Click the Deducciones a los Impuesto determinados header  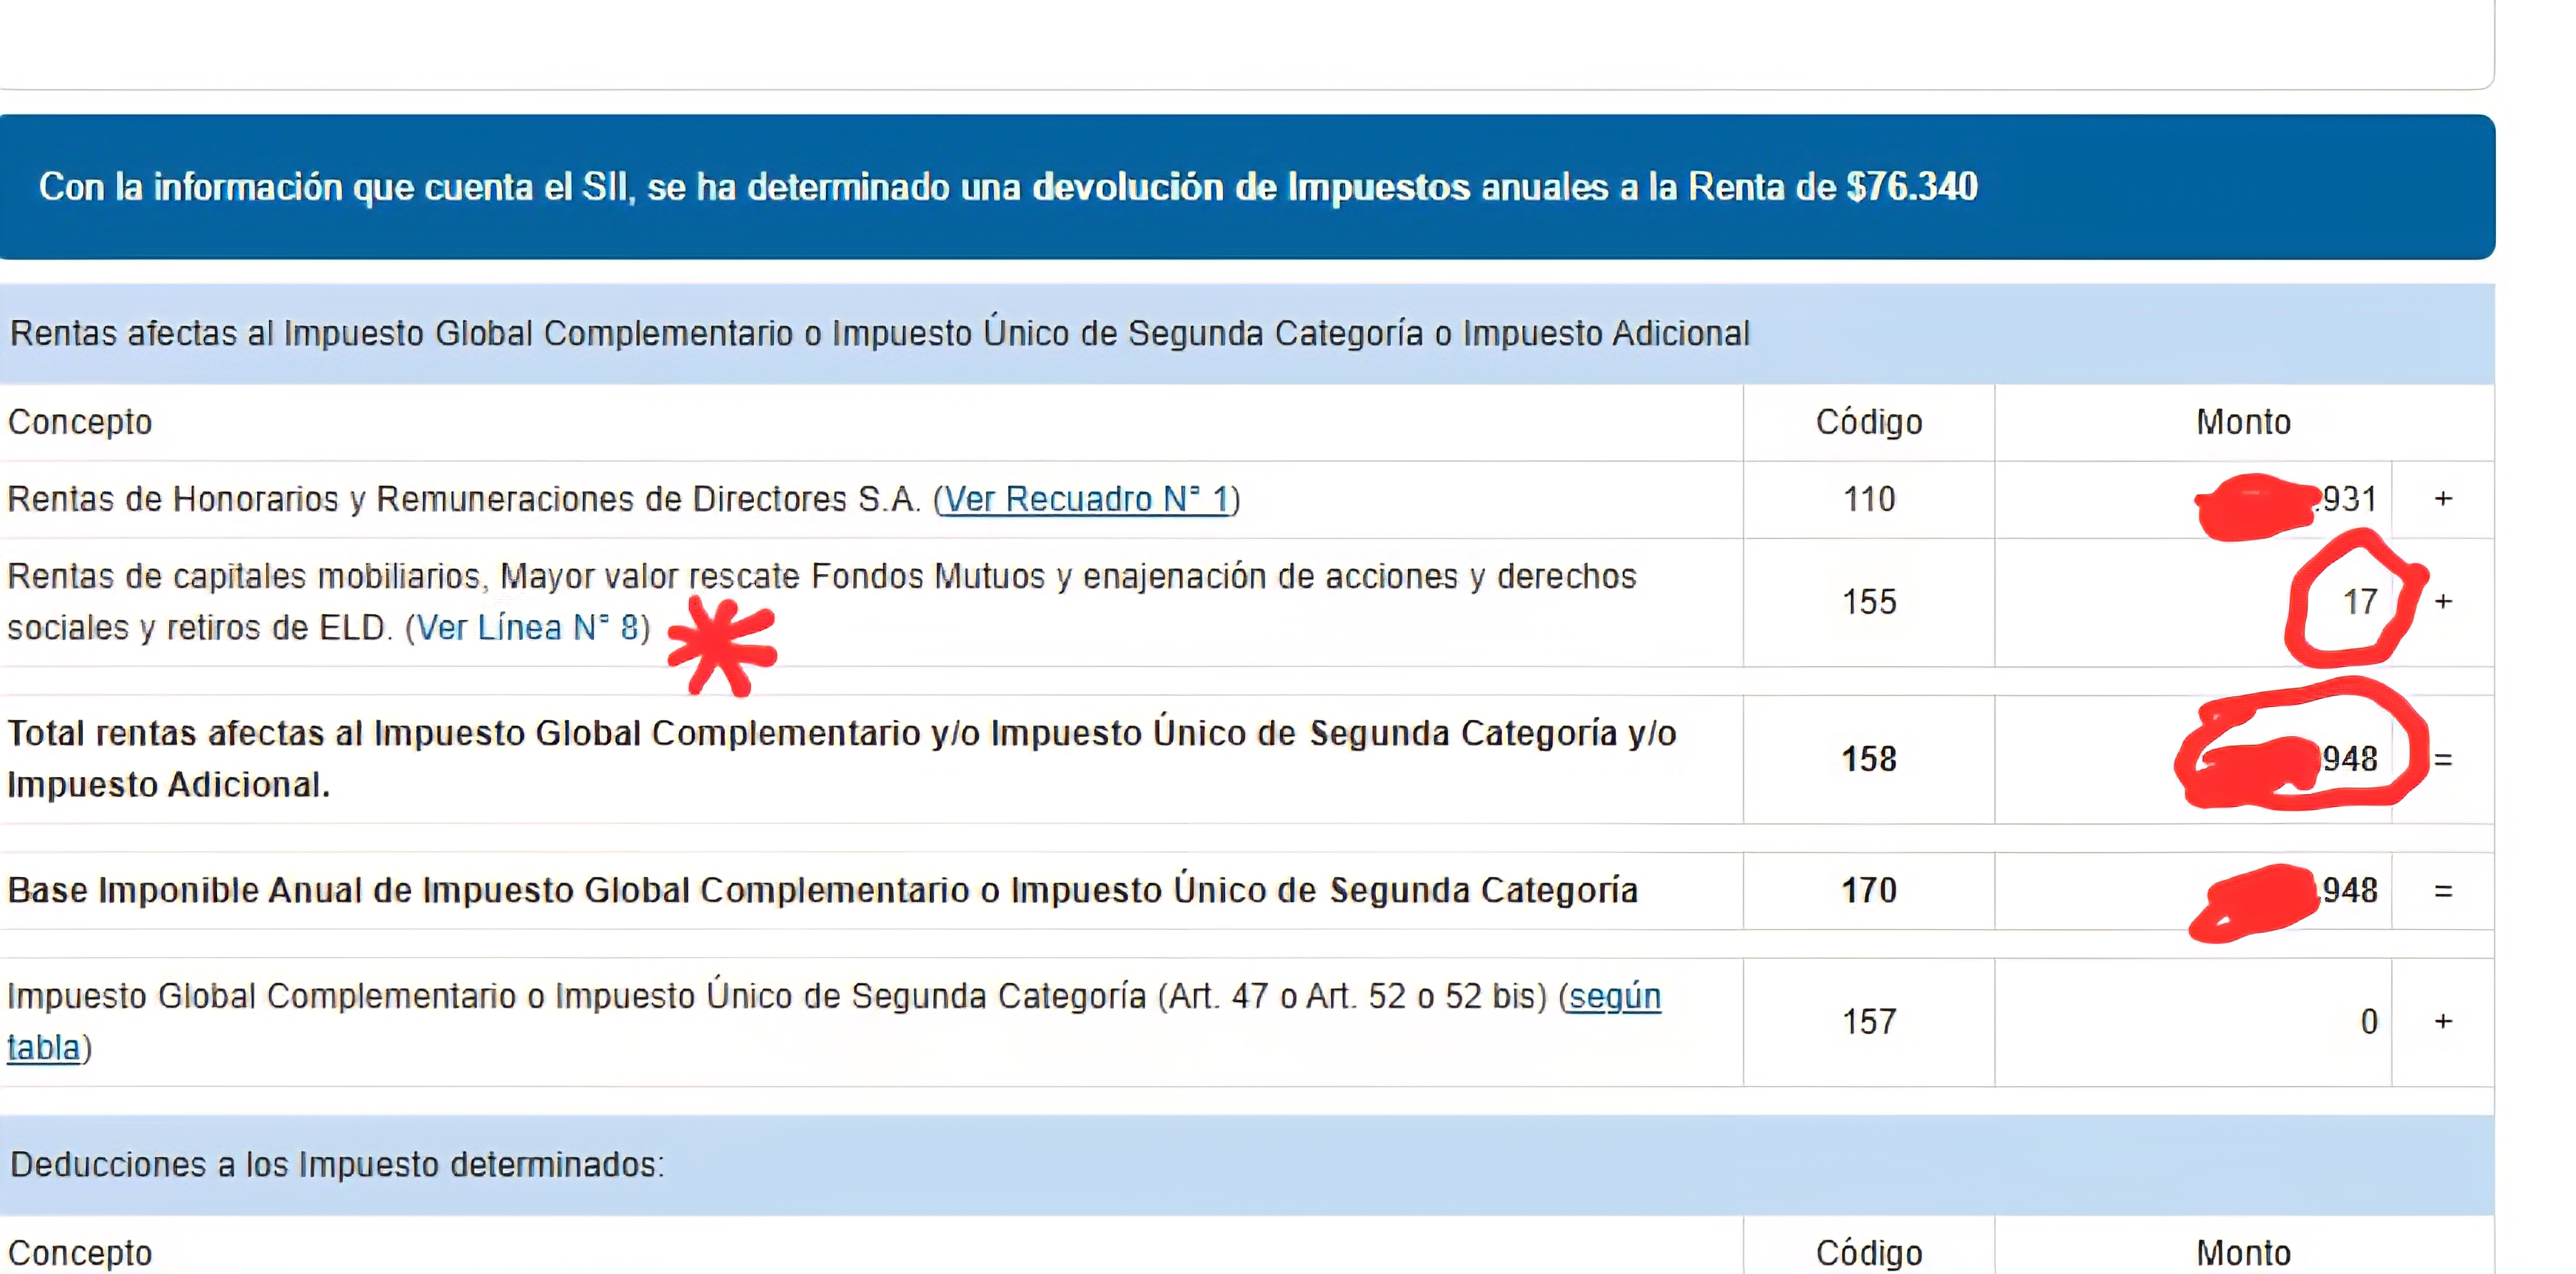[337, 1165]
